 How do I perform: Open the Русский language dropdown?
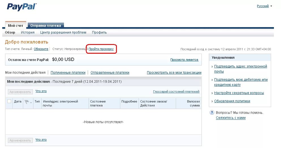264,6
